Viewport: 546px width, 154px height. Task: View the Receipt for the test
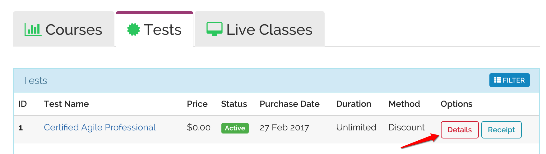501,130
